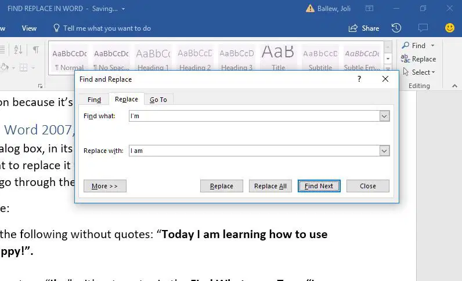Viewport: 462px width, 281px height.
Task: Click the smiley feedback icon
Action: tap(450, 28)
